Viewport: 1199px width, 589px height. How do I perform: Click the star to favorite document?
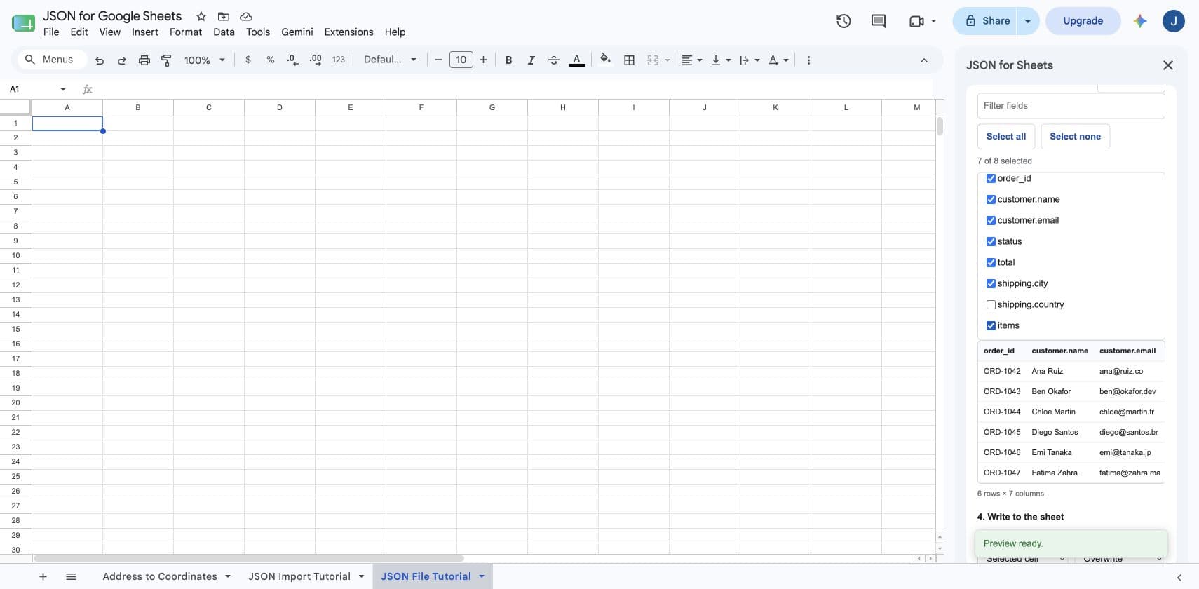[x=201, y=16]
